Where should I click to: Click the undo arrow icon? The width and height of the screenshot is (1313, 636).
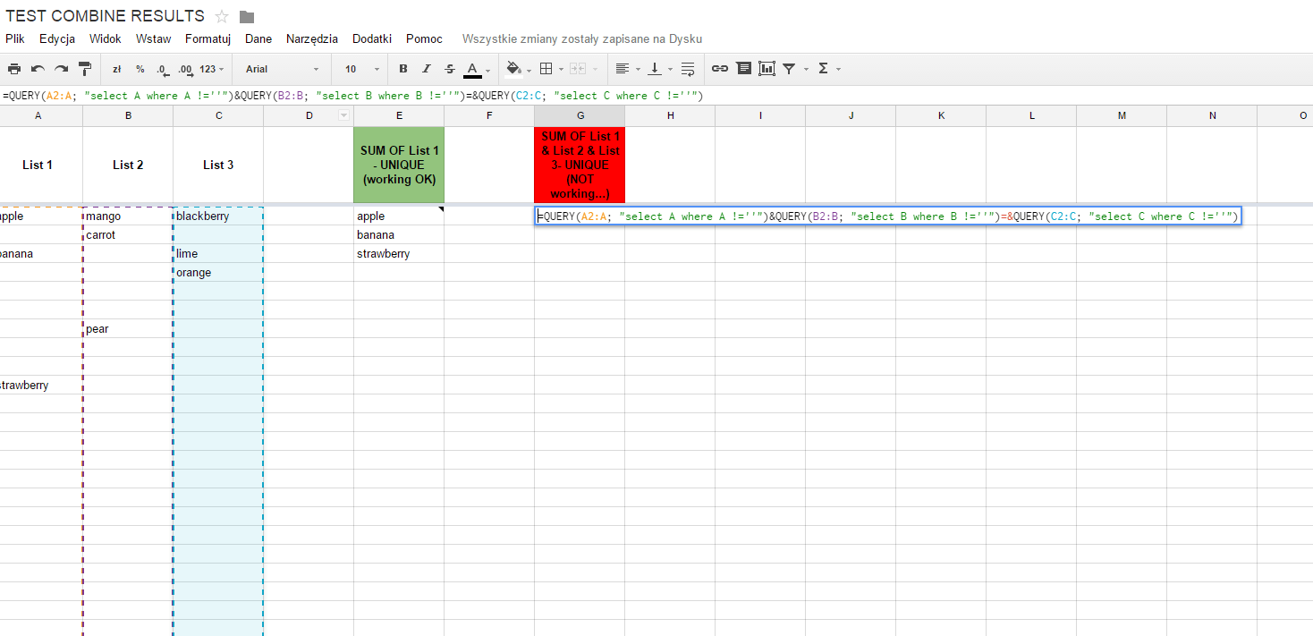click(x=38, y=69)
